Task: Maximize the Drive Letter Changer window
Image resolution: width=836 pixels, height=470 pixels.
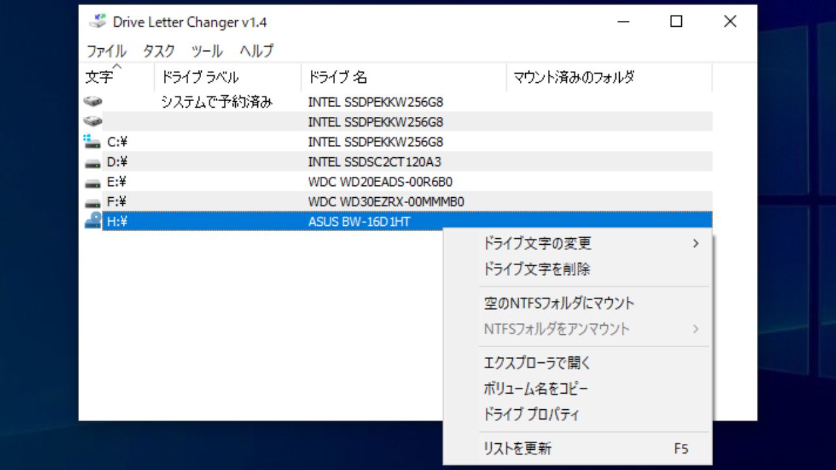Action: [677, 22]
